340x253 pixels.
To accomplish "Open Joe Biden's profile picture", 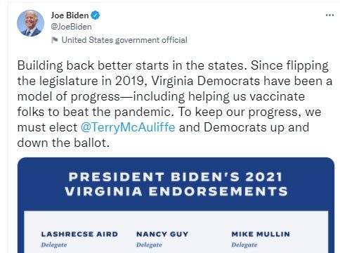I will [x=30, y=23].
